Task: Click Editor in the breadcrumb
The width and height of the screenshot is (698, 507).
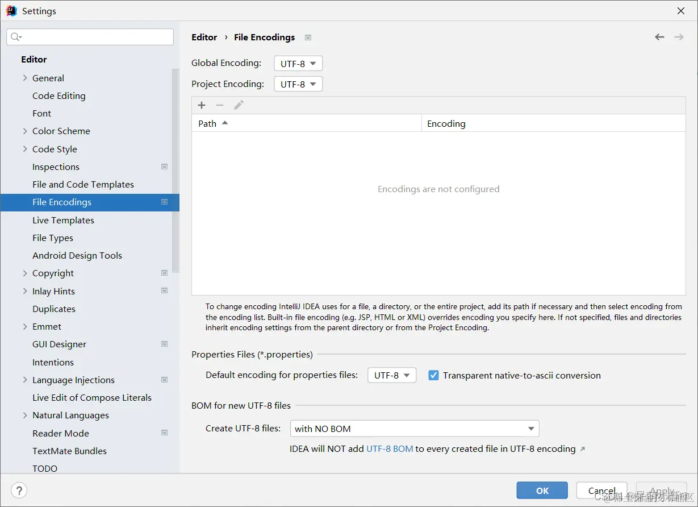Action: click(204, 37)
